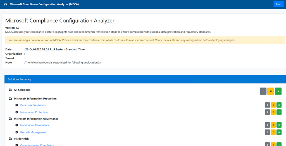Screen dimensions: 286x146
Task: Click the green badge '4' for All Solutions
Action: [x=278, y=91]
